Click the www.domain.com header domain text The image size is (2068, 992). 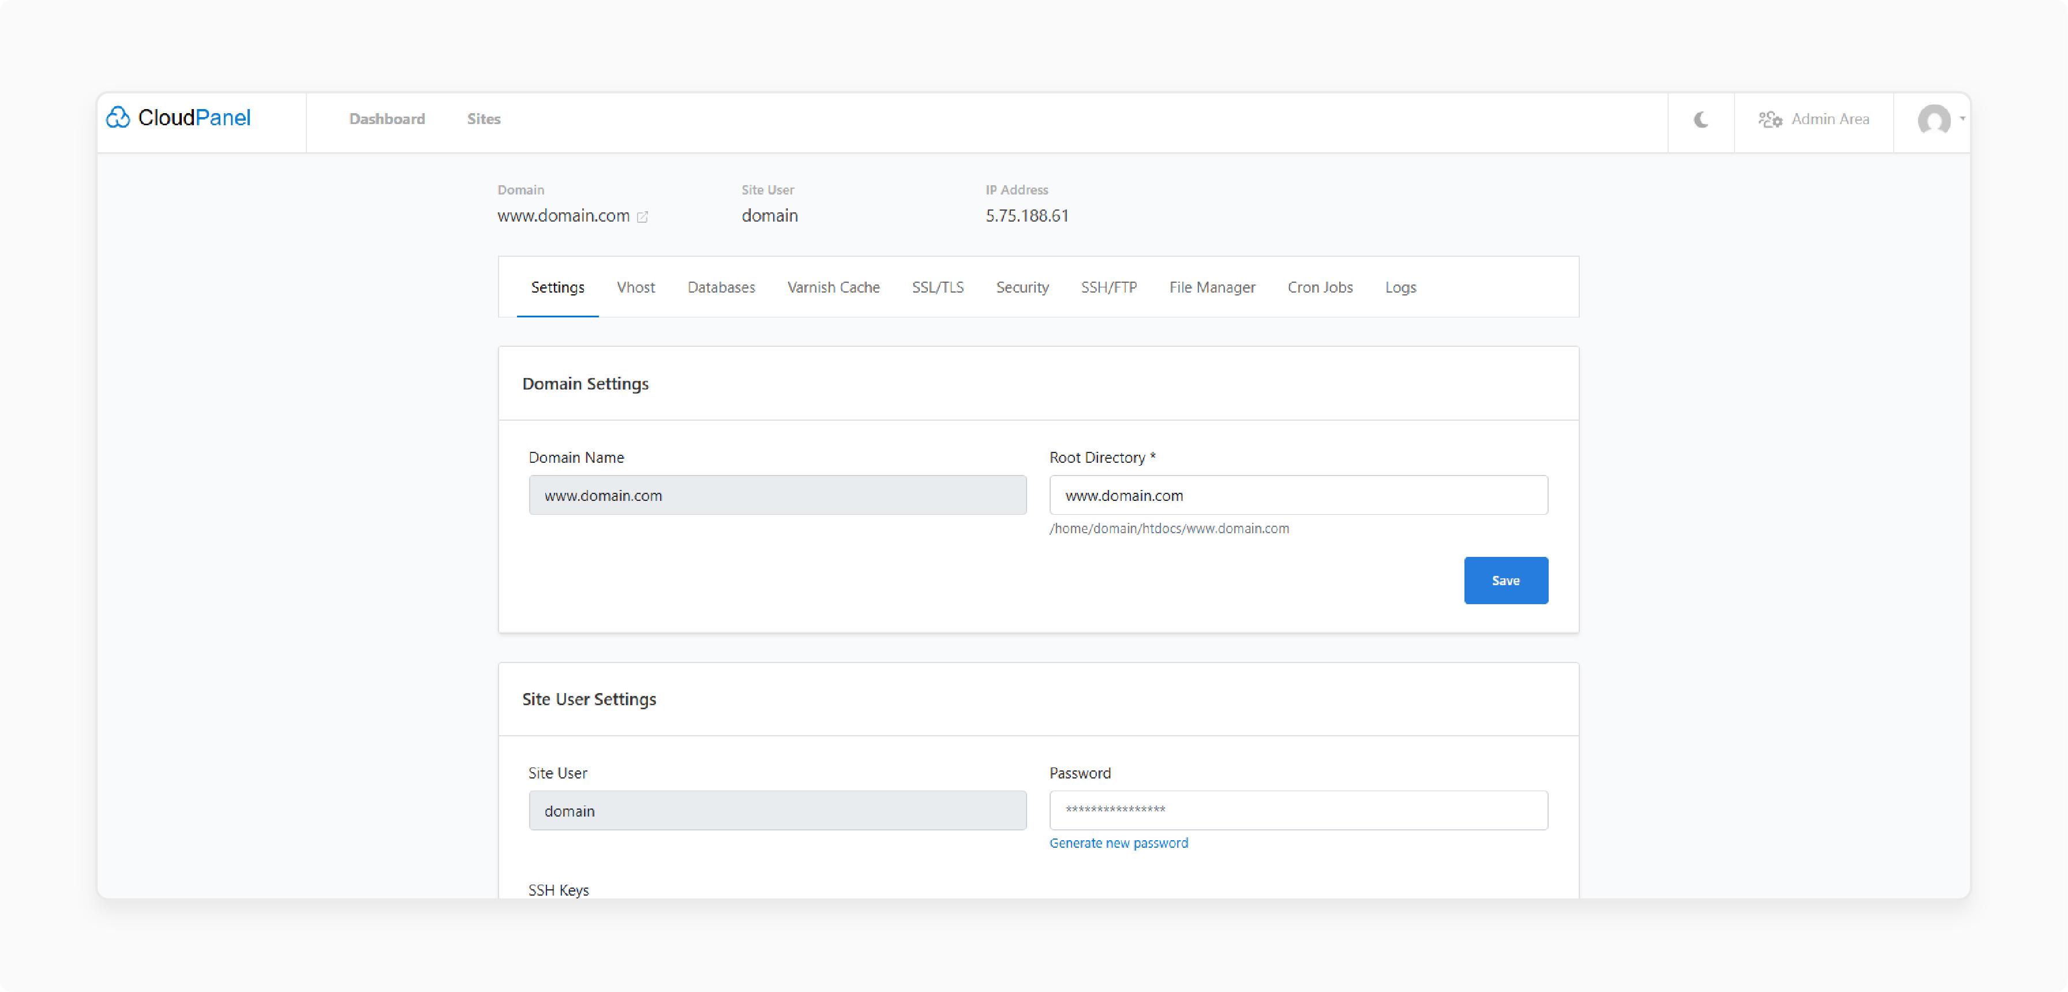(563, 216)
